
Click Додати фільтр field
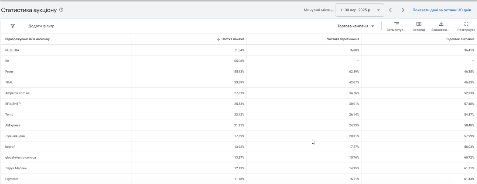[x=41, y=26]
